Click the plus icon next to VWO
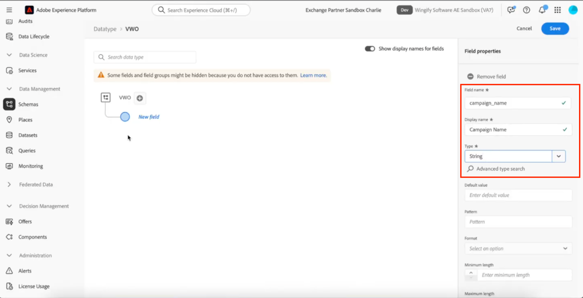Image resolution: width=583 pixels, height=298 pixels. point(140,98)
